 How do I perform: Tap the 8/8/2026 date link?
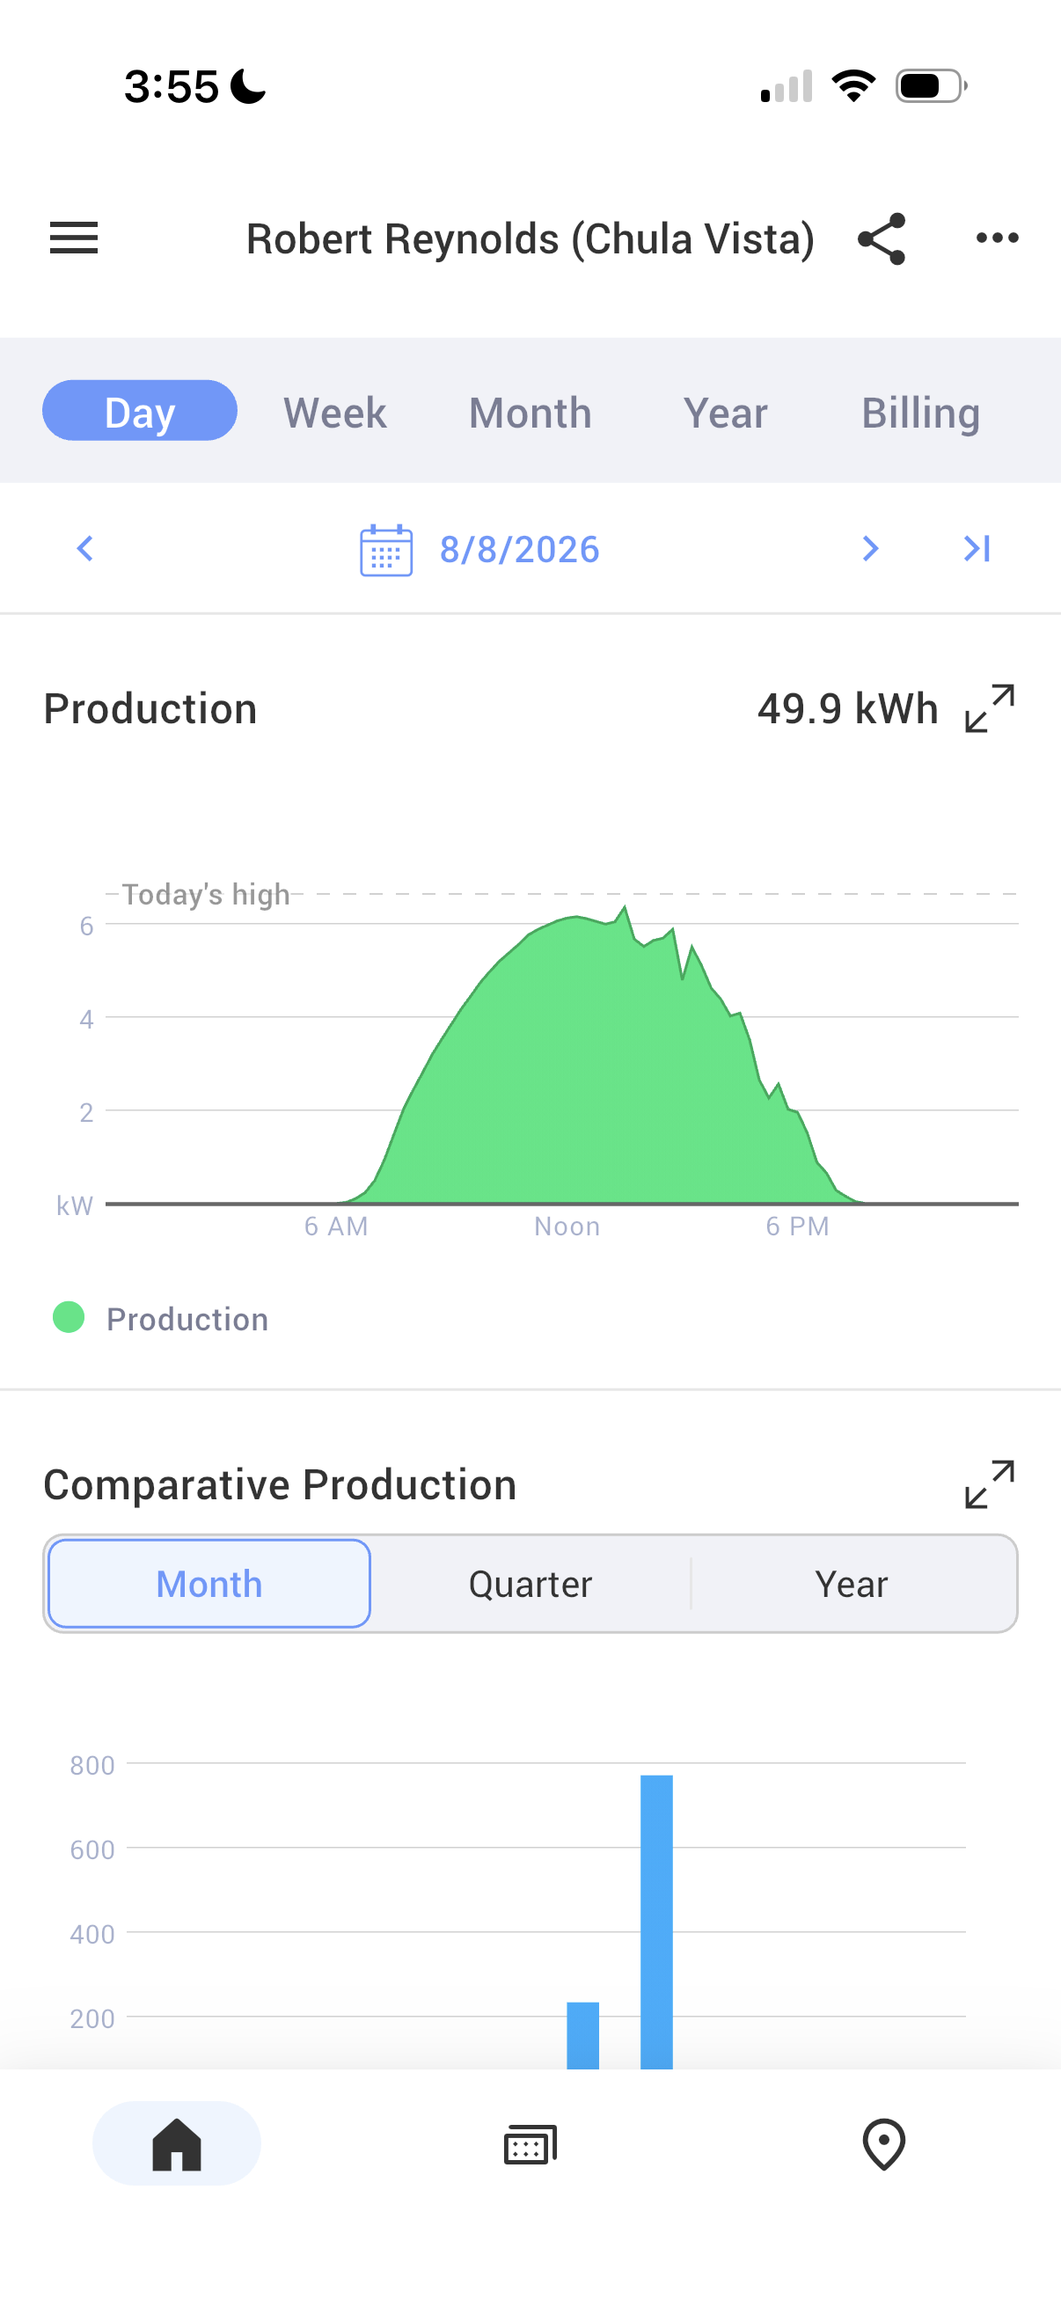(519, 549)
